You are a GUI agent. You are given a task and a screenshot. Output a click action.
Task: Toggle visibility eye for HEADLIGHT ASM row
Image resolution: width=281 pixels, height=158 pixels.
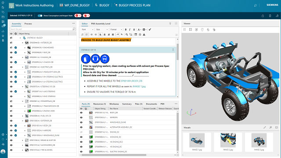(11, 72)
